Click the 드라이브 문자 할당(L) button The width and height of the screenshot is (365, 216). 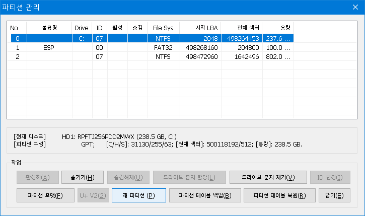click(x=189, y=177)
